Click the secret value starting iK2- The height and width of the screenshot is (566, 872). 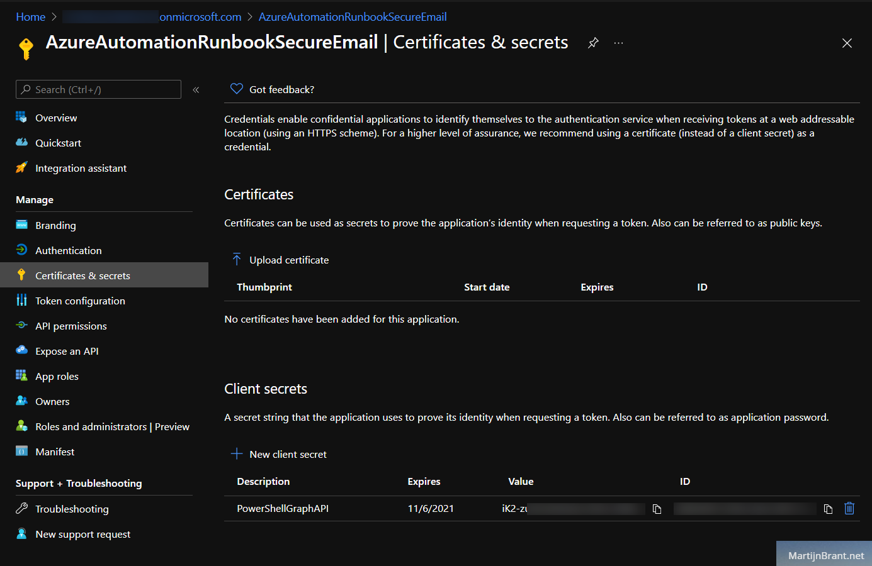[573, 508]
